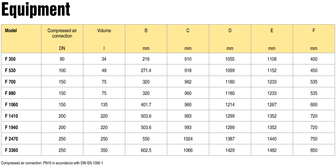336x168 pixels.
Task: Click the F 700 row label
Action: point(10,82)
